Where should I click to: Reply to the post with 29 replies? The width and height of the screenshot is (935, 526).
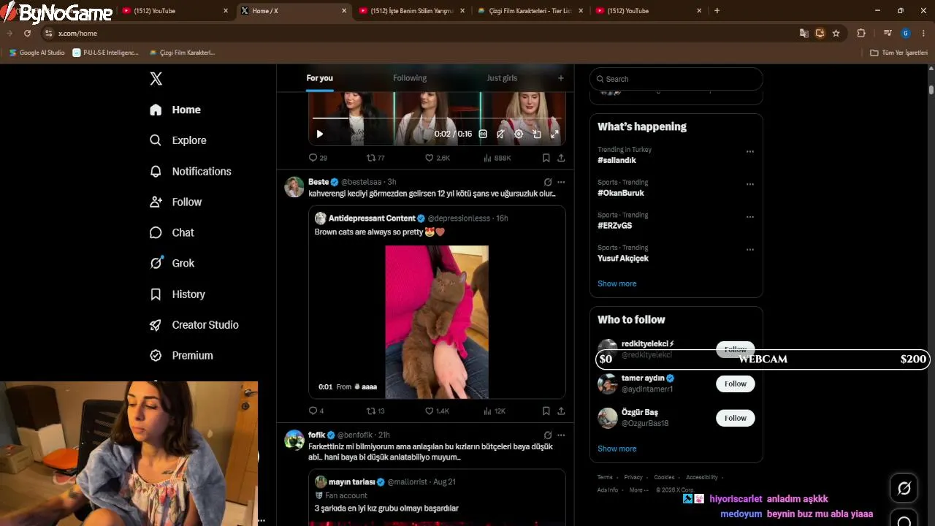click(x=318, y=158)
